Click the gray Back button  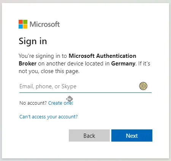[89, 135]
